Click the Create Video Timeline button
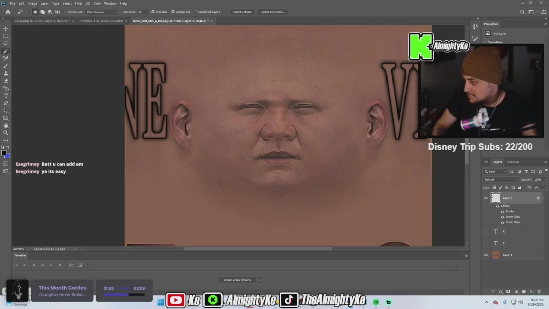Screen dimensions: 549x309 [237, 280]
